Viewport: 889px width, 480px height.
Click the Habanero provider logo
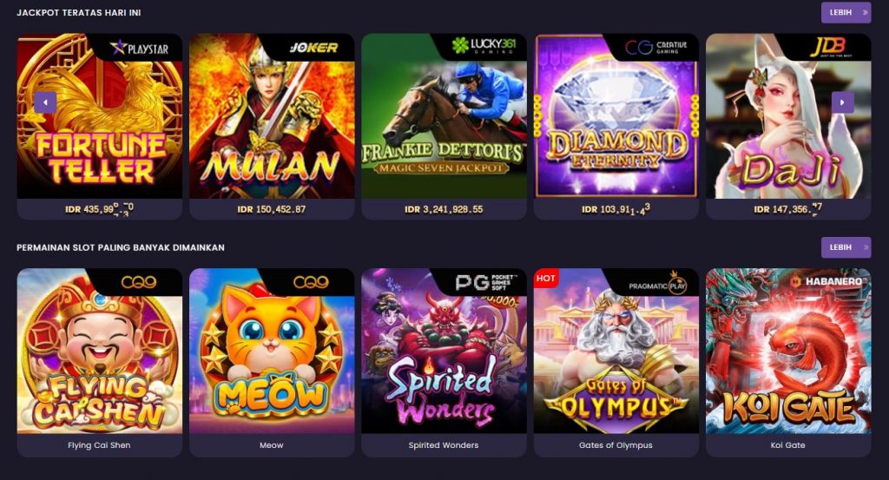(x=826, y=281)
